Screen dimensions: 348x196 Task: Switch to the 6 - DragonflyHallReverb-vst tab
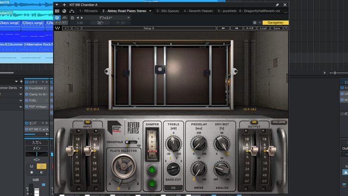[x=260, y=11]
